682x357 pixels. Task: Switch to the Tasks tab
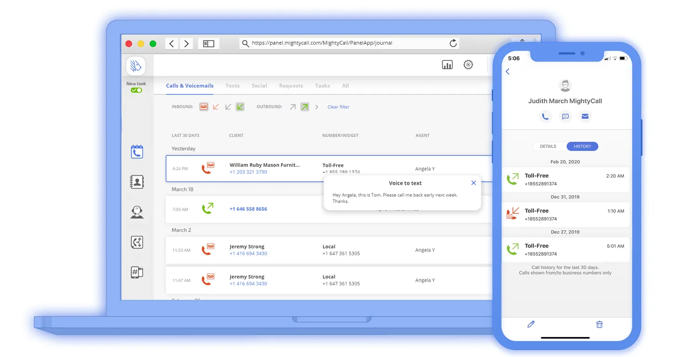[x=323, y=86]
